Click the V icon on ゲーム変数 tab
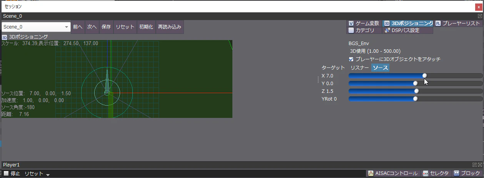Viewport: 484px width, 178px height. tap(351, 24)
